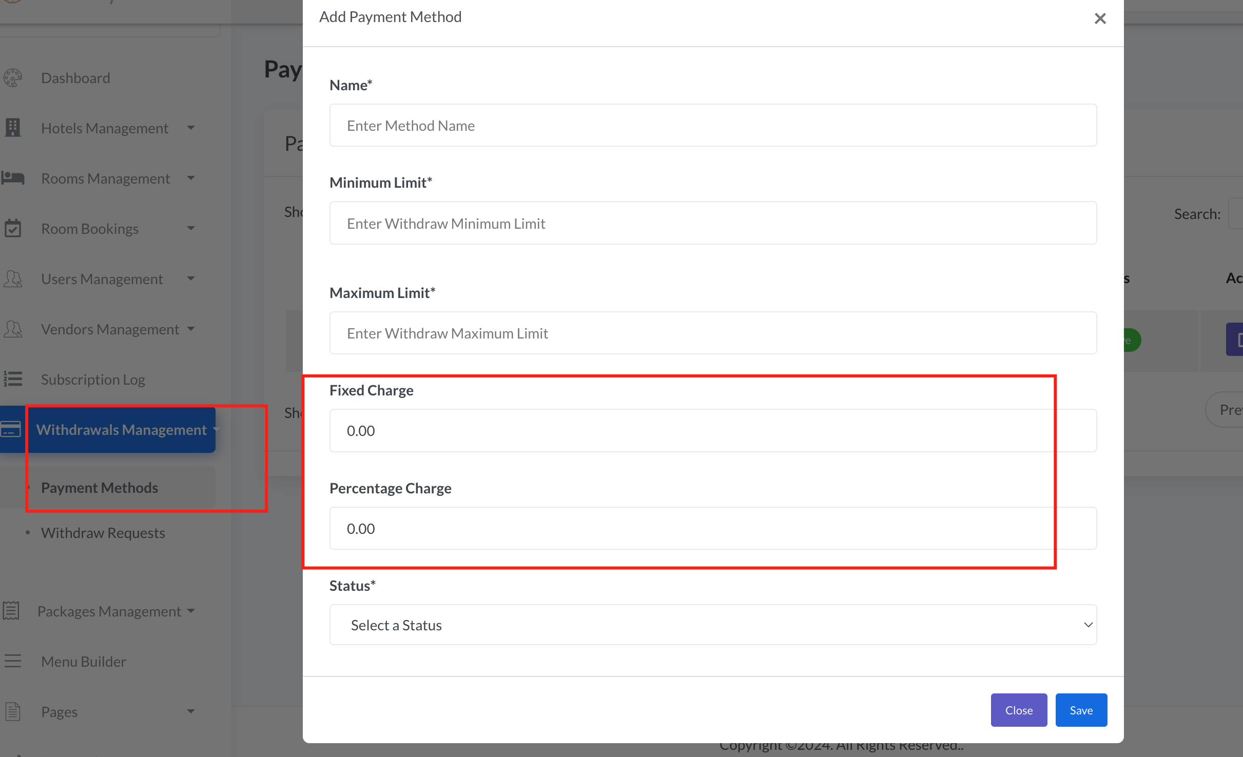1243x757 pixels.
Task: Click the Hotels Management building icon
Action: pos(13,128)
